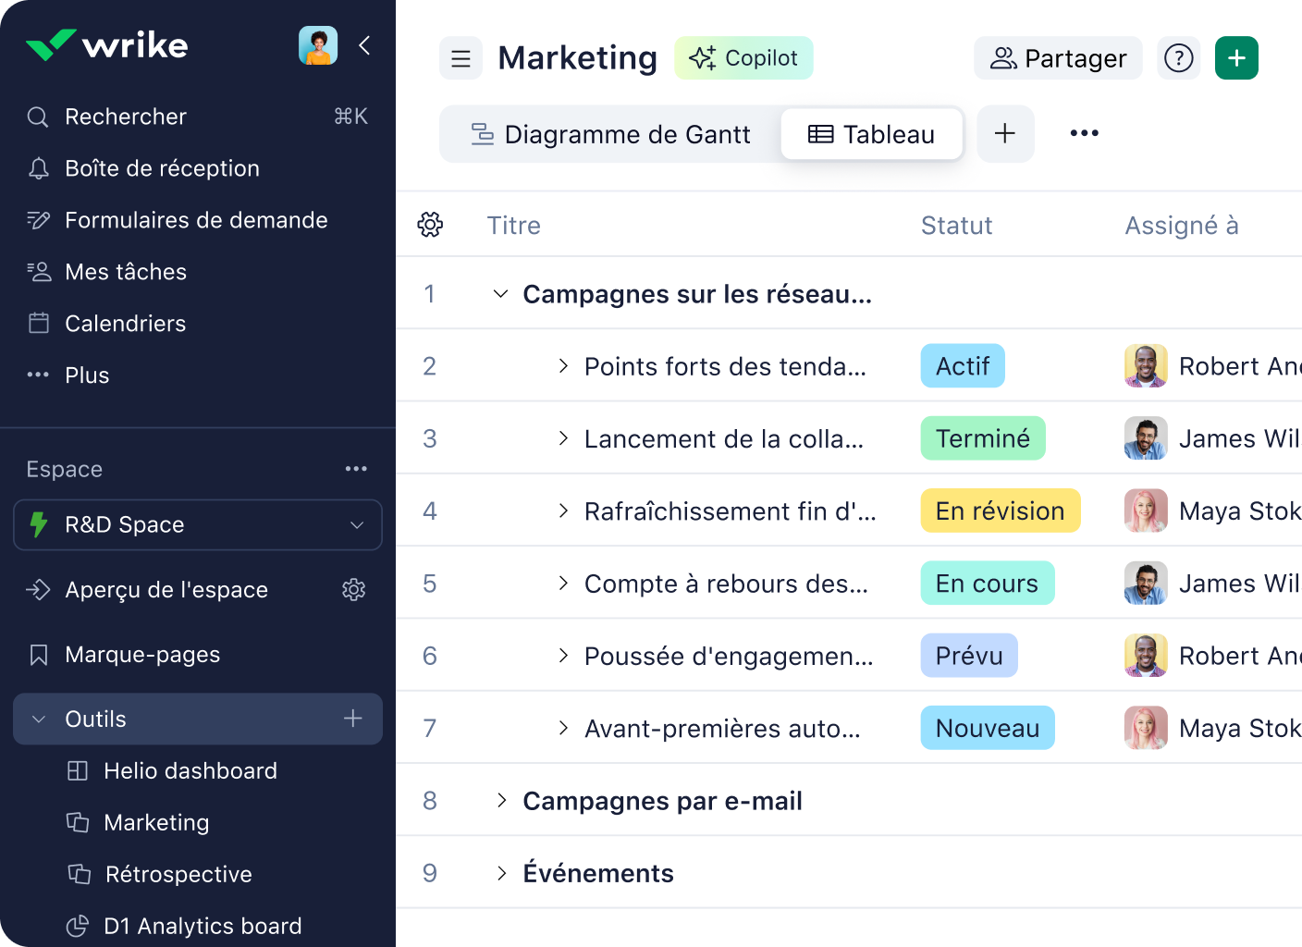Change the Actif status badge
This screenshot has width=1302, height=947.
click(963, 366)
